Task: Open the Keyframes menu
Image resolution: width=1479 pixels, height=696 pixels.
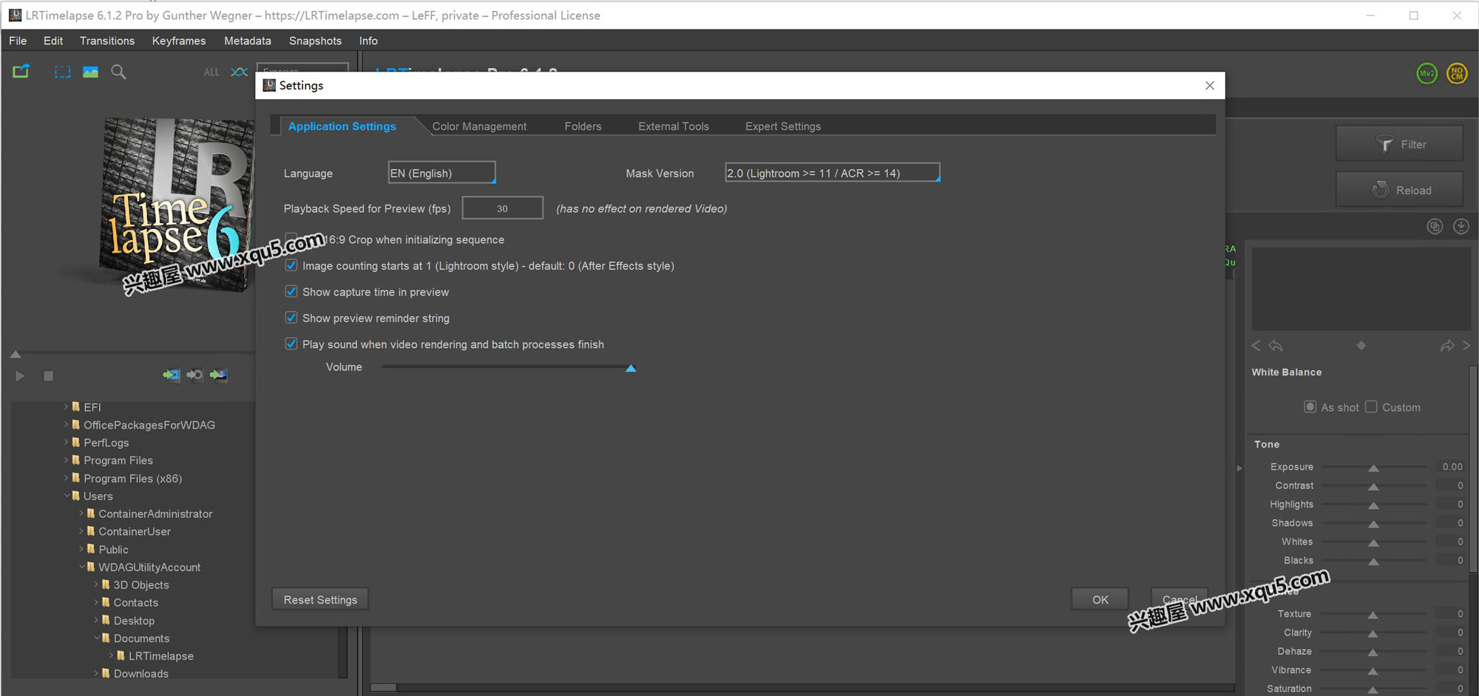Action: point(179,41)
